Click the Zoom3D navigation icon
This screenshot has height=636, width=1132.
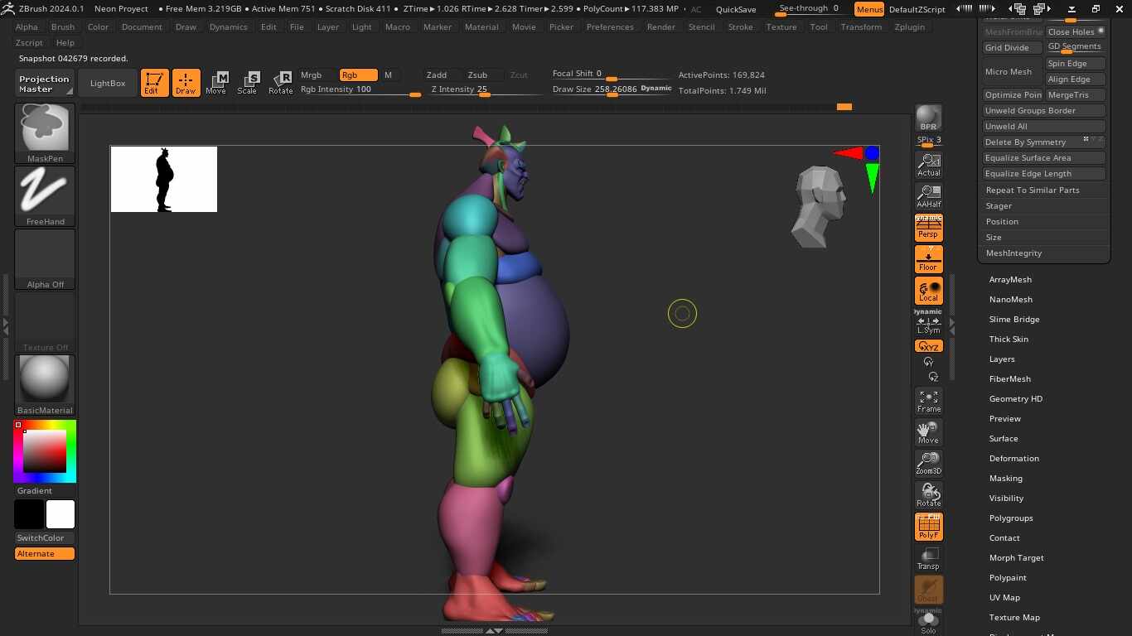[927, 462]
